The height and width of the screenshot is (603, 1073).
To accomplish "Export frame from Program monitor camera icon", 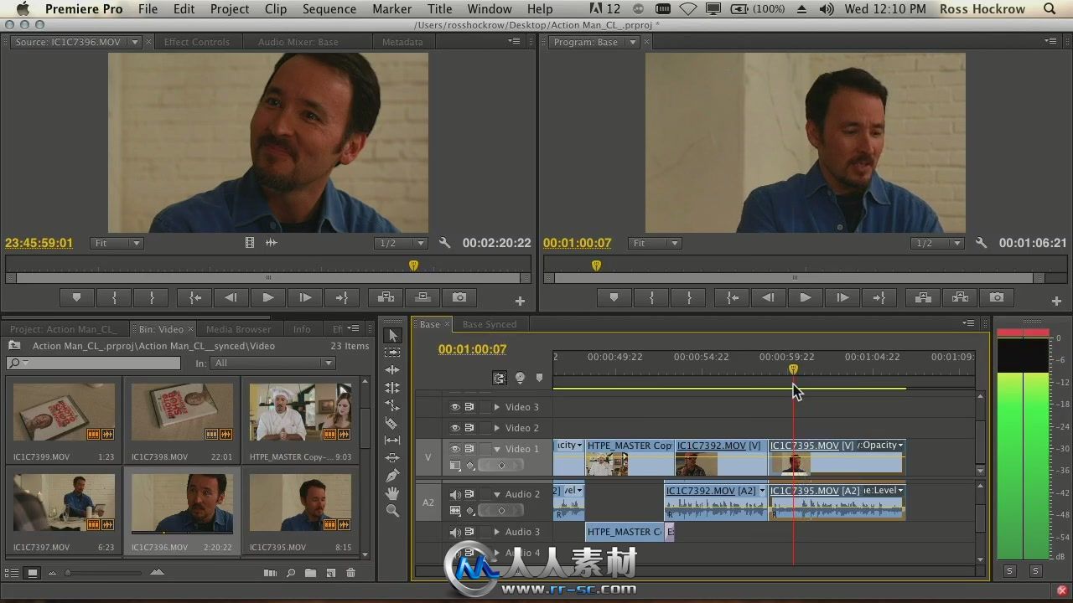I will 997,297.
